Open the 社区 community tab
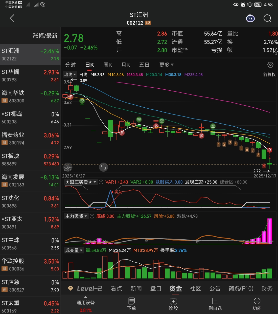The height and width of the screenshot is (314, 278). [195, 288]
